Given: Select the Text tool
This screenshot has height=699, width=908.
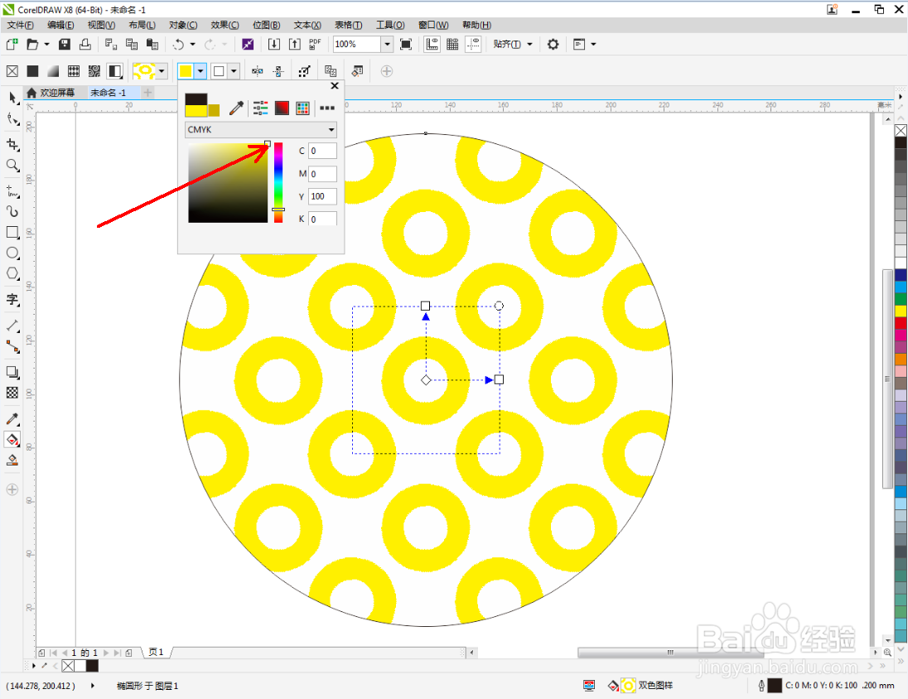Looking at the screenshot, I should [12, 300].
